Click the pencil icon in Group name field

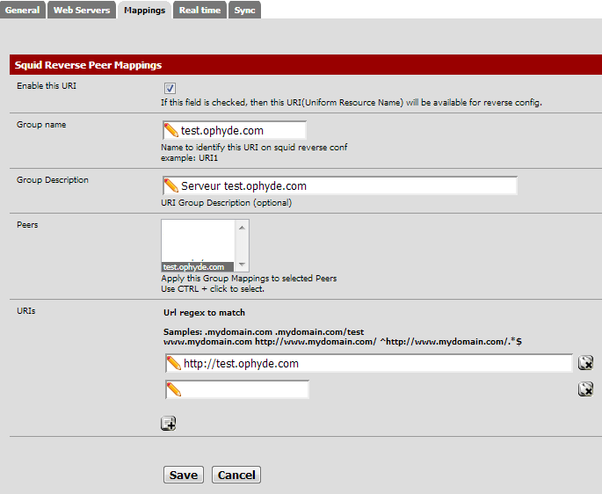pyautogui.click(x=171, y=131)
